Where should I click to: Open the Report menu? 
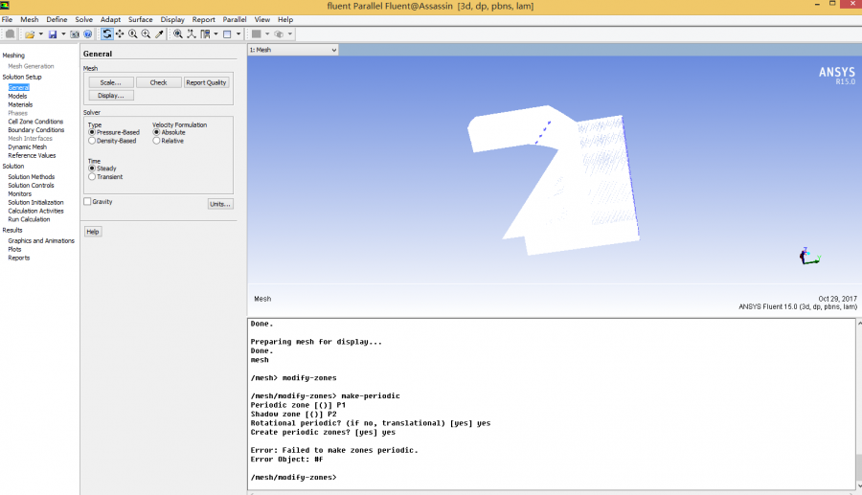pos(203,19)
